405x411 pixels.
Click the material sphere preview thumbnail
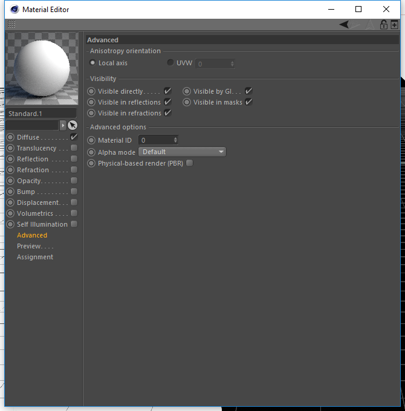tap(42, 69)
